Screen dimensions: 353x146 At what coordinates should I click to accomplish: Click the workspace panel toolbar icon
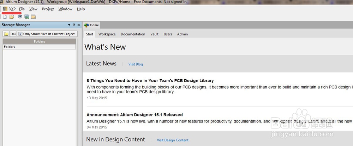(33, 17)
